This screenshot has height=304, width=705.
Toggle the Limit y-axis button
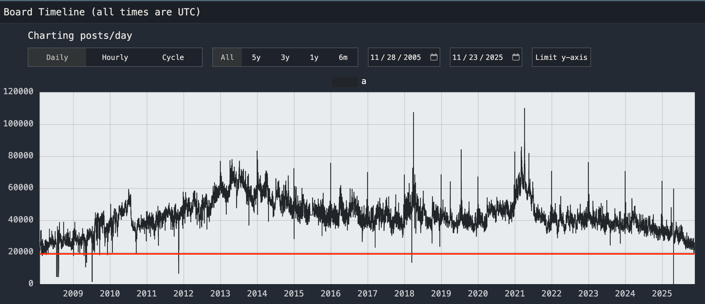click(x=561, y=57)
